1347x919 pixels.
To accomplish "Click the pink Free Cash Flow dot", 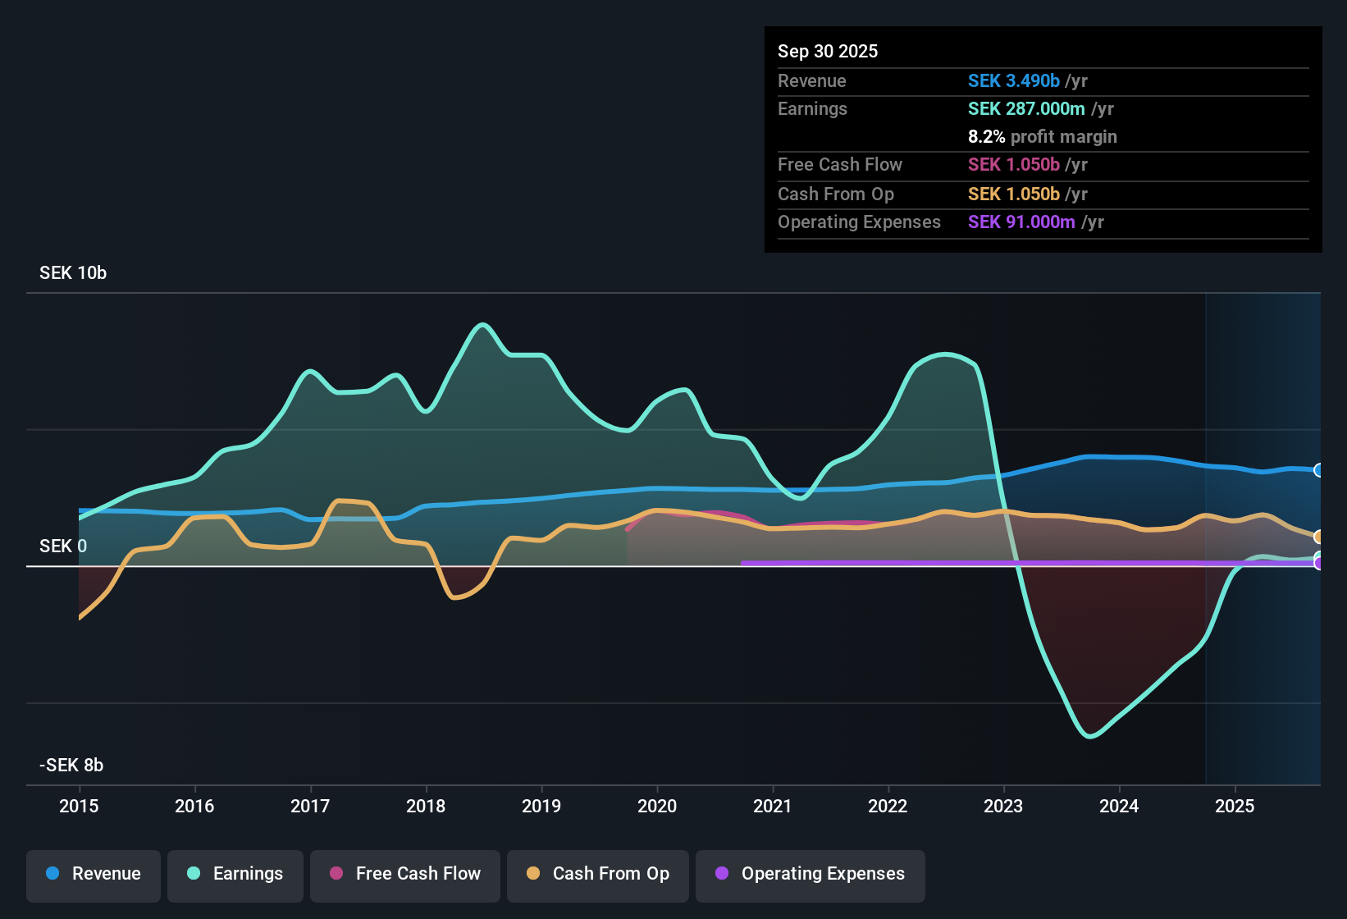I will [x=336, y=874].
